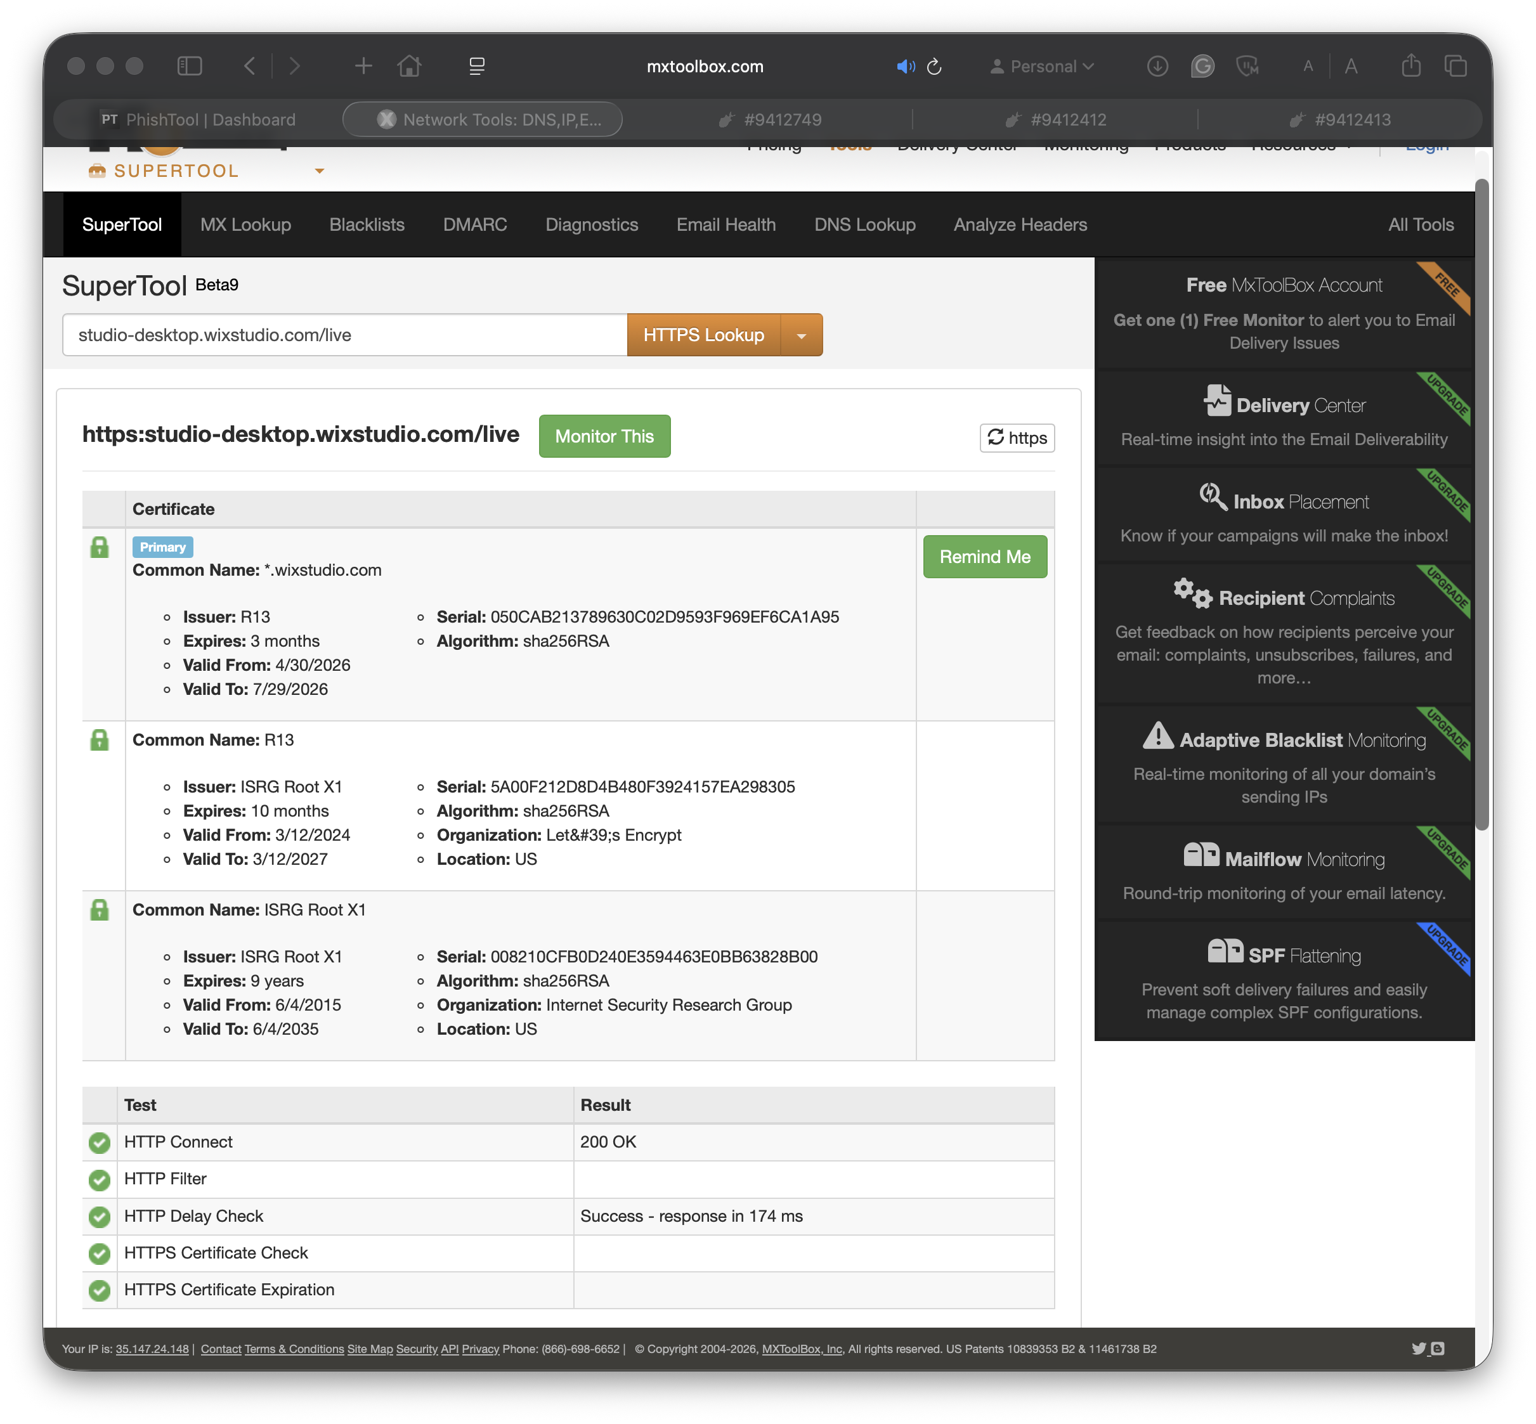Open the Recipient Complaints sidebar card
This screenshot has height=1424, width=1536.
click(x=1283, y=633)
